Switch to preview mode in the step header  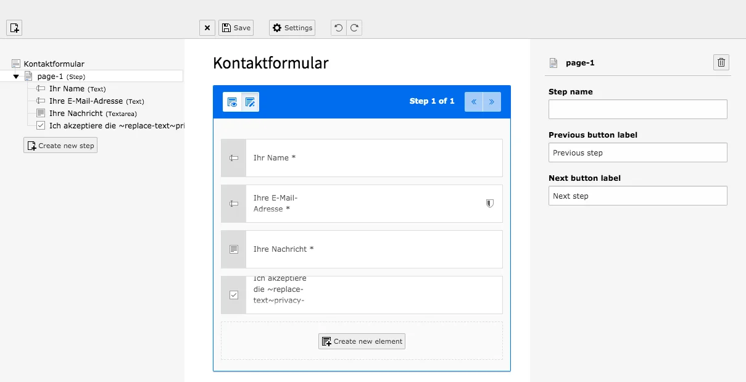click(x=233, y=101)
